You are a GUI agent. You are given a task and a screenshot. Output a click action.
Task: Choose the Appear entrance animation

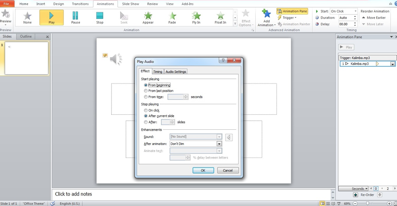pos(148,17)
